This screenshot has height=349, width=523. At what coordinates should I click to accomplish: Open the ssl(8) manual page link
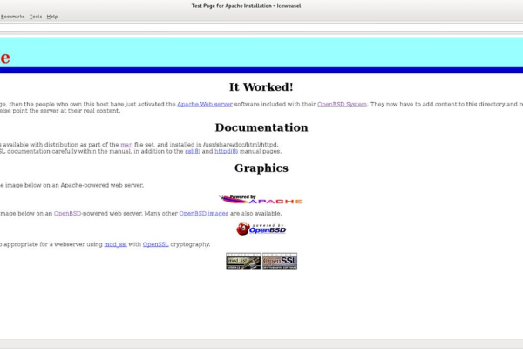[x=191, y=151]
